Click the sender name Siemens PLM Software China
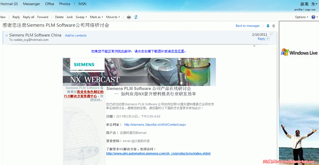Viewport: 319px width, 165px height. pos(35,35)
